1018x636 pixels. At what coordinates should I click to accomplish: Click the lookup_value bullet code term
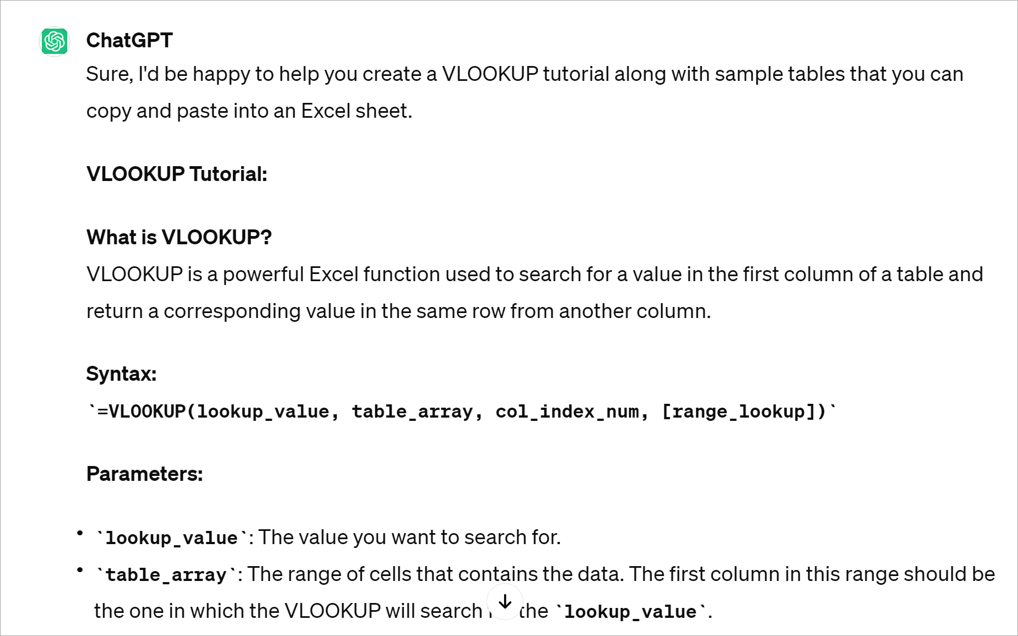point(171,538)
